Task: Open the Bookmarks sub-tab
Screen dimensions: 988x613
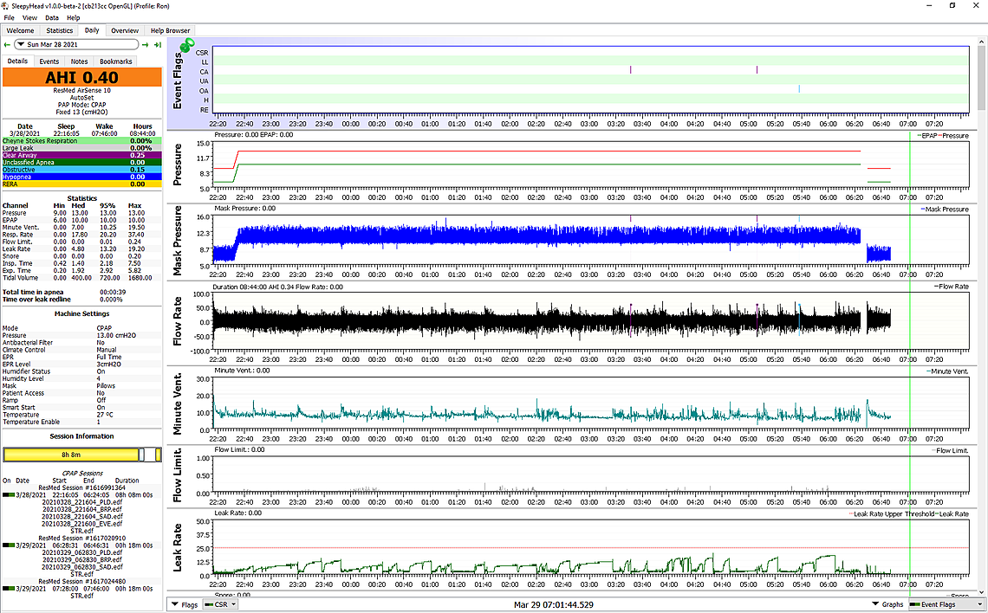Action: (116, 61)
